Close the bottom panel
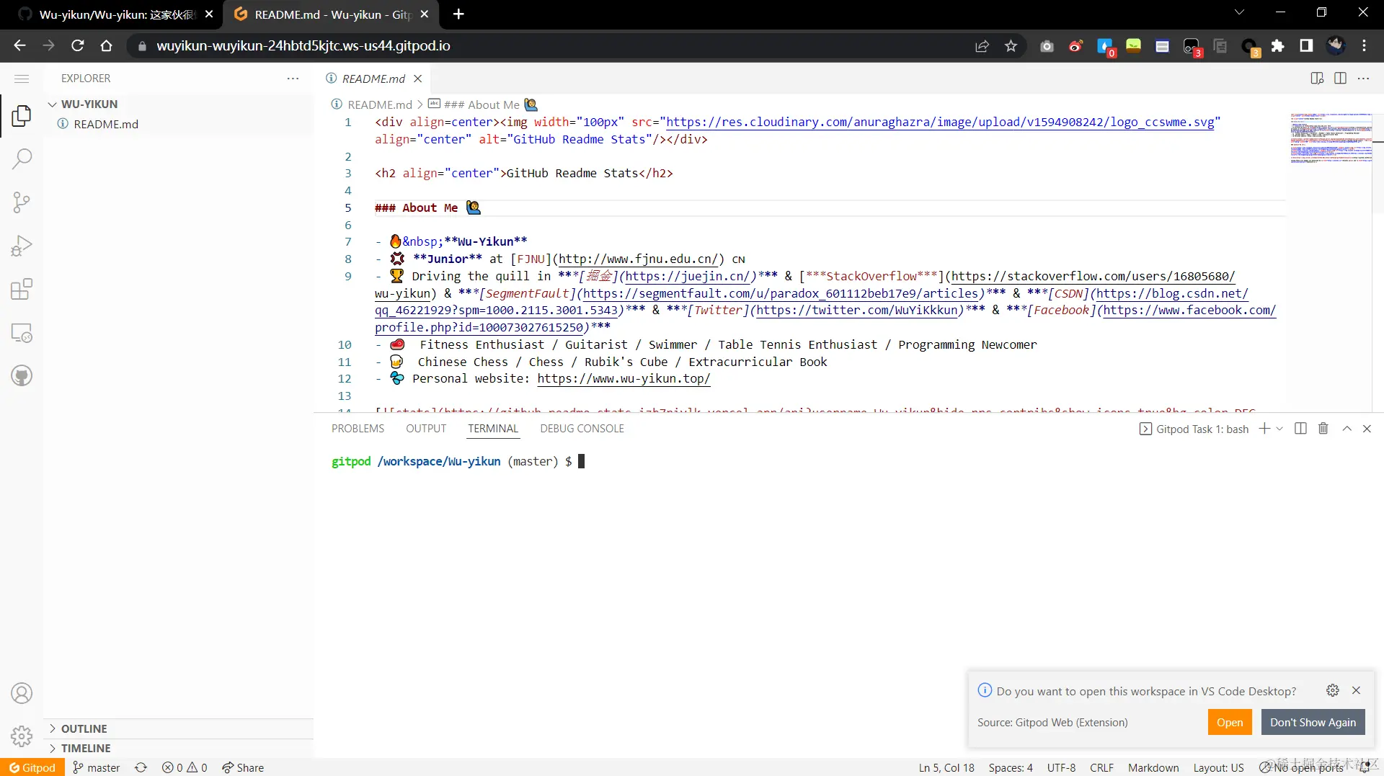The height and width of the screenshot is (776, 1384). pos(1367,429)
